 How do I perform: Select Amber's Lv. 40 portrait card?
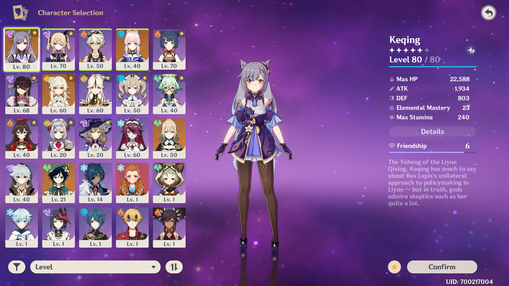tap(22, 138)
